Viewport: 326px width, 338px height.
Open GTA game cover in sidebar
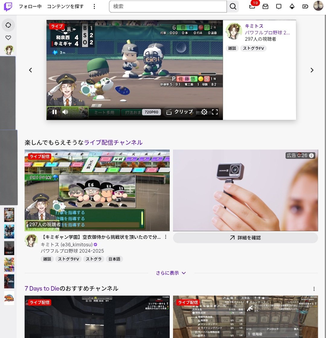point(9,215)
